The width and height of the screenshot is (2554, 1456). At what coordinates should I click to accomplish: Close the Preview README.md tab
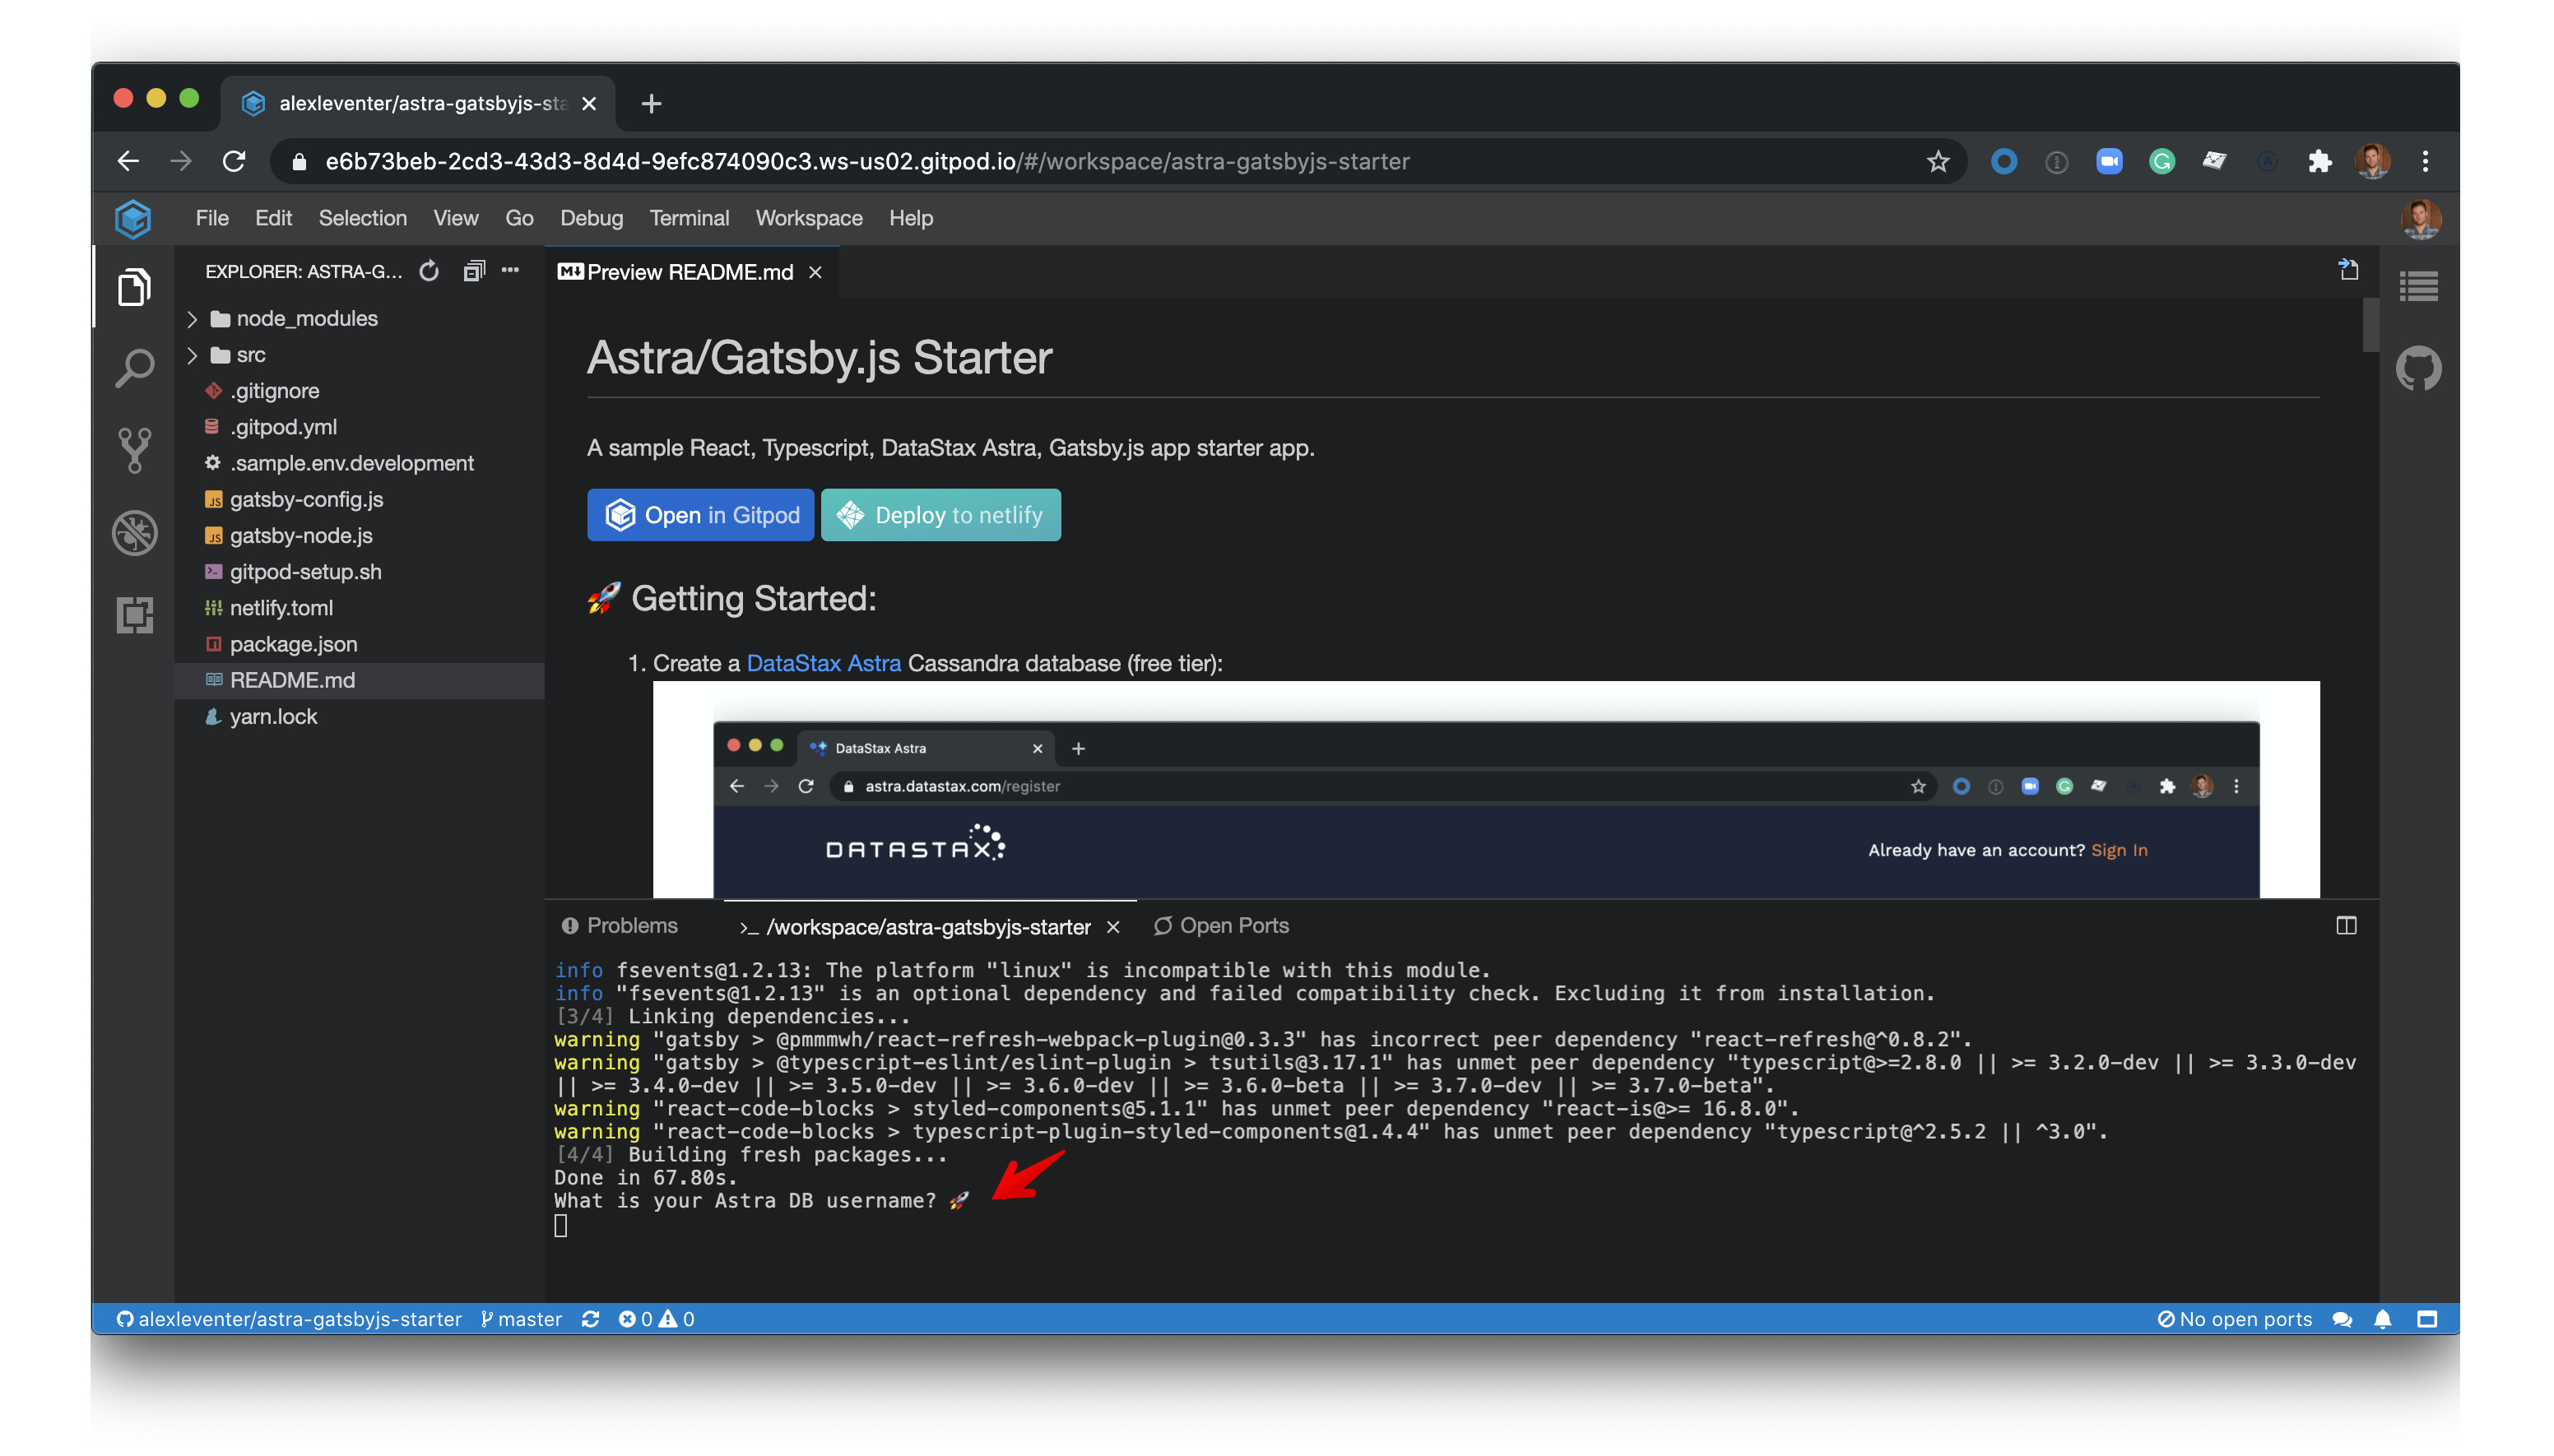point(816,272)
